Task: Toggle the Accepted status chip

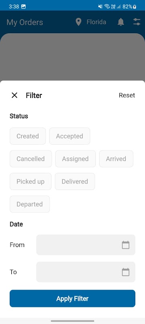Action: point(70,136)
